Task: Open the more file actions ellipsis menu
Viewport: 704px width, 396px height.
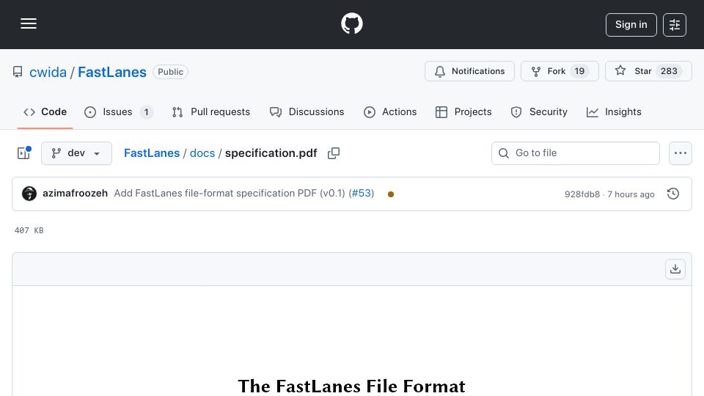Action: (681, 153)
